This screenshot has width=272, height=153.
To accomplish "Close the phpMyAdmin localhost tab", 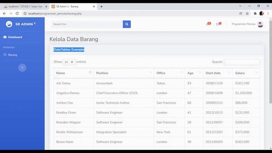I will tap(46, 6).
